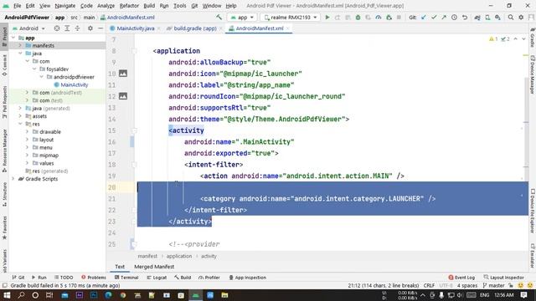Open Layout Inspector
Image resolution: width=536 pixels, height=301 pixels.
(504, 278)
